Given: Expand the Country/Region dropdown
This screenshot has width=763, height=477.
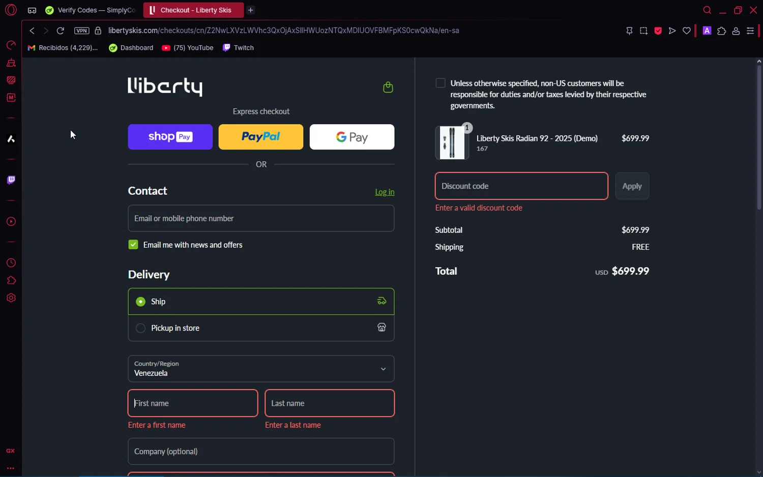Looking at the screenshot, I should (261, 369).
